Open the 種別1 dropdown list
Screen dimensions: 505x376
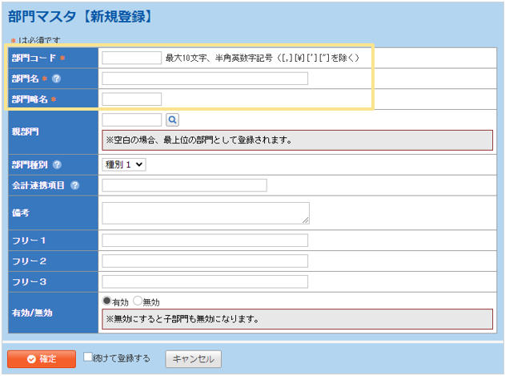pos(124,164)
